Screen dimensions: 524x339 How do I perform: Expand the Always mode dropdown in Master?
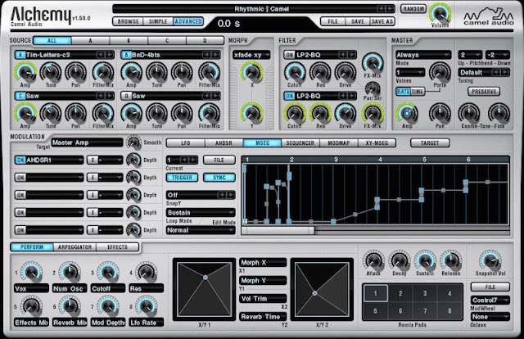click(x=423, y=55)
